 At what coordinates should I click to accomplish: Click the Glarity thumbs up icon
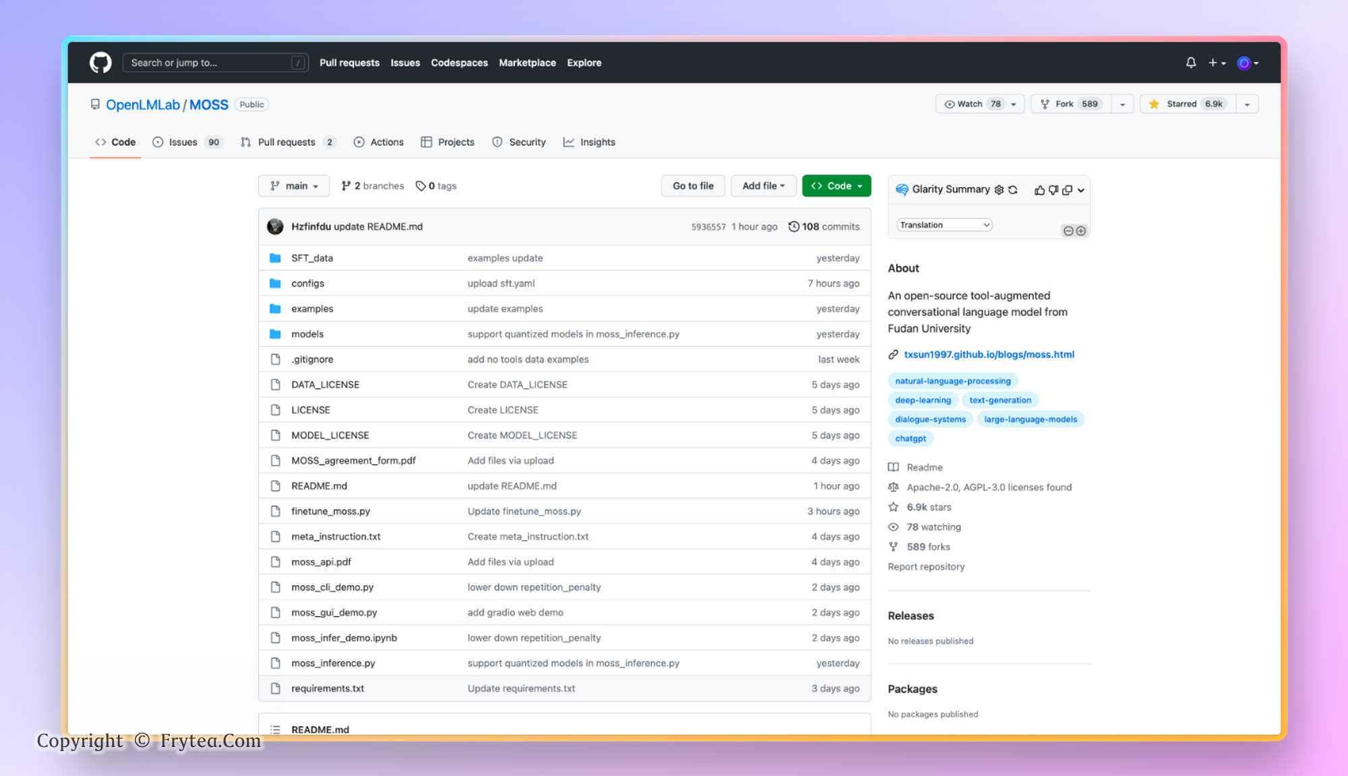pyautogui.click(x=1039, y=190)
